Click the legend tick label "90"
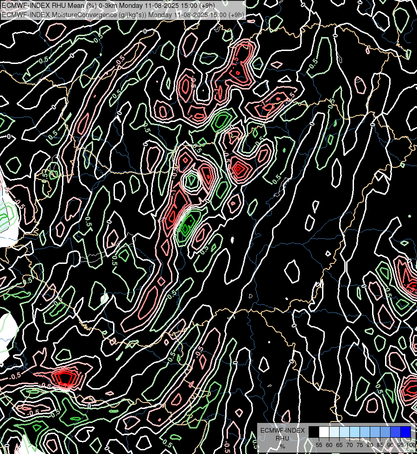Viewport: 417px width, 454px height. coord(390,445)
